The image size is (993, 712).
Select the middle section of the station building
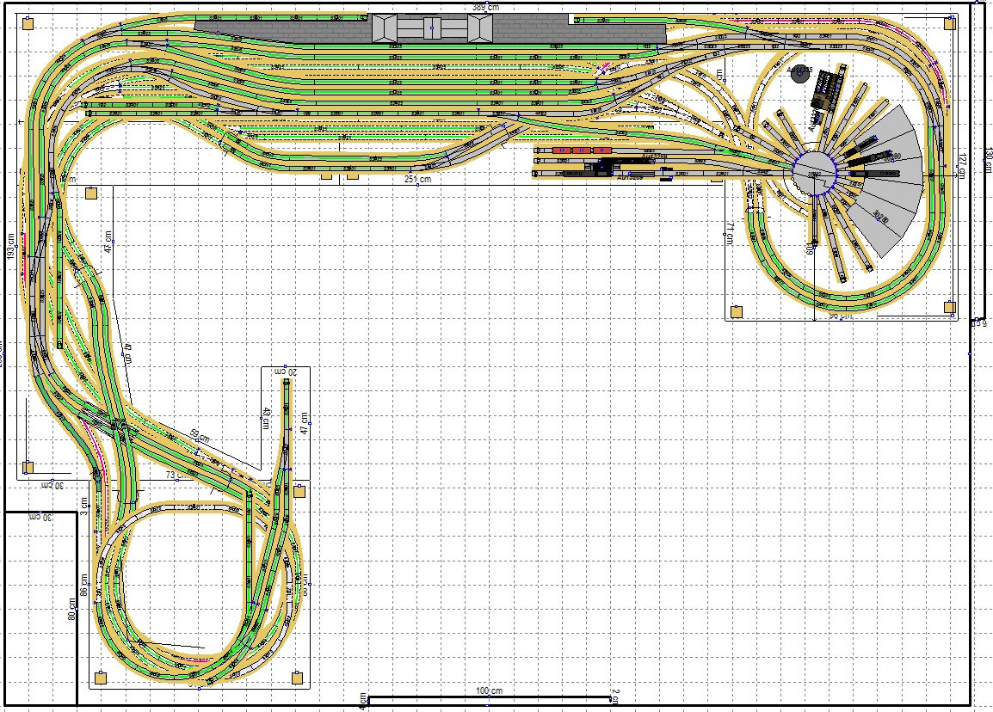[x=433, y=28]
